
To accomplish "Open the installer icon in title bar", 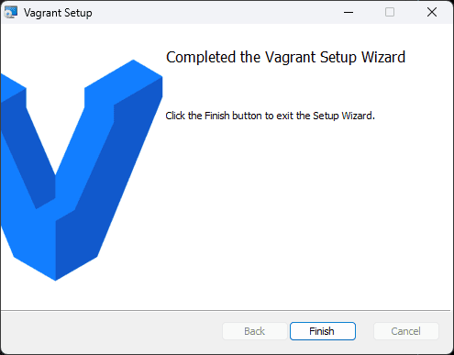I will click(11, 13).
